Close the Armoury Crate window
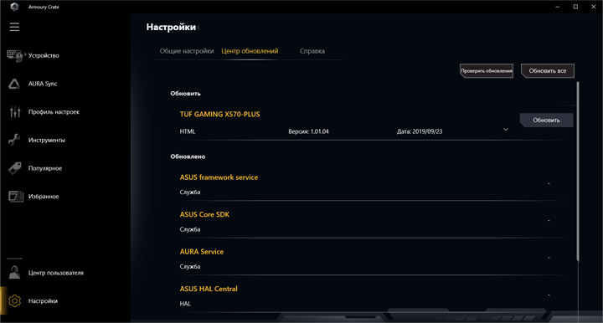Viewport: 603px width, 323px height. coord(594,7)
